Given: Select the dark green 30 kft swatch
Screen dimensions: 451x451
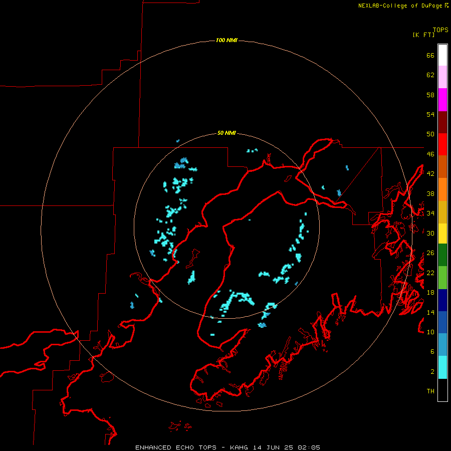Looking at the screenshot, I should click(442, 255).
